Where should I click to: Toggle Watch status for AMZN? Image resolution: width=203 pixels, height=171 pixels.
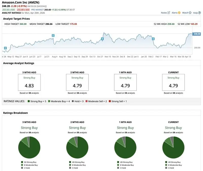click(190, 12)
